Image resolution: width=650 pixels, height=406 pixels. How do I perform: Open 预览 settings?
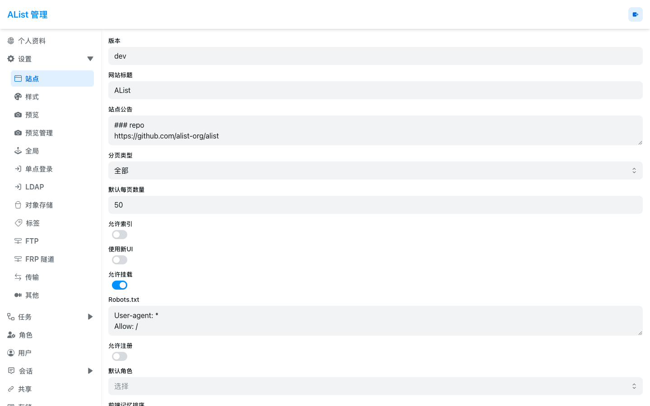pyautogui.click(x=52, y=115)
